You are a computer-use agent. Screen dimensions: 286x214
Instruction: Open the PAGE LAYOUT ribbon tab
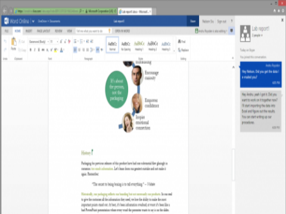(43, 31)
